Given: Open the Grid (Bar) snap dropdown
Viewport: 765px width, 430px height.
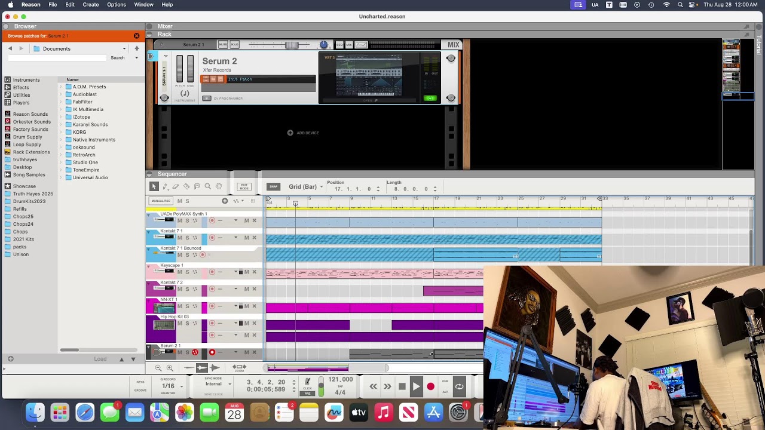Looking at the screenshot, I should [x=305, y=187].
